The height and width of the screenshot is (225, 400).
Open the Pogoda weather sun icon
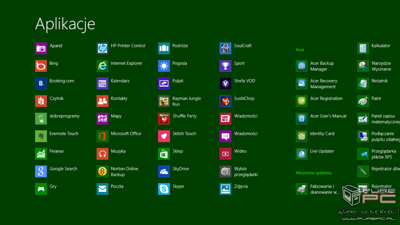click(x=164, y=66)
